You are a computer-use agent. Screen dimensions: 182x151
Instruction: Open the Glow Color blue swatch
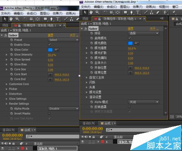point(50,50)
